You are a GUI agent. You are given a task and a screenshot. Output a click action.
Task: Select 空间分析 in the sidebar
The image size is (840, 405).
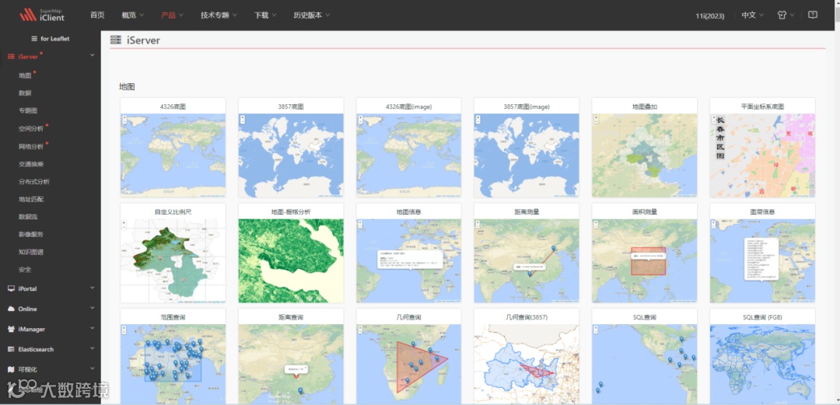31,128
